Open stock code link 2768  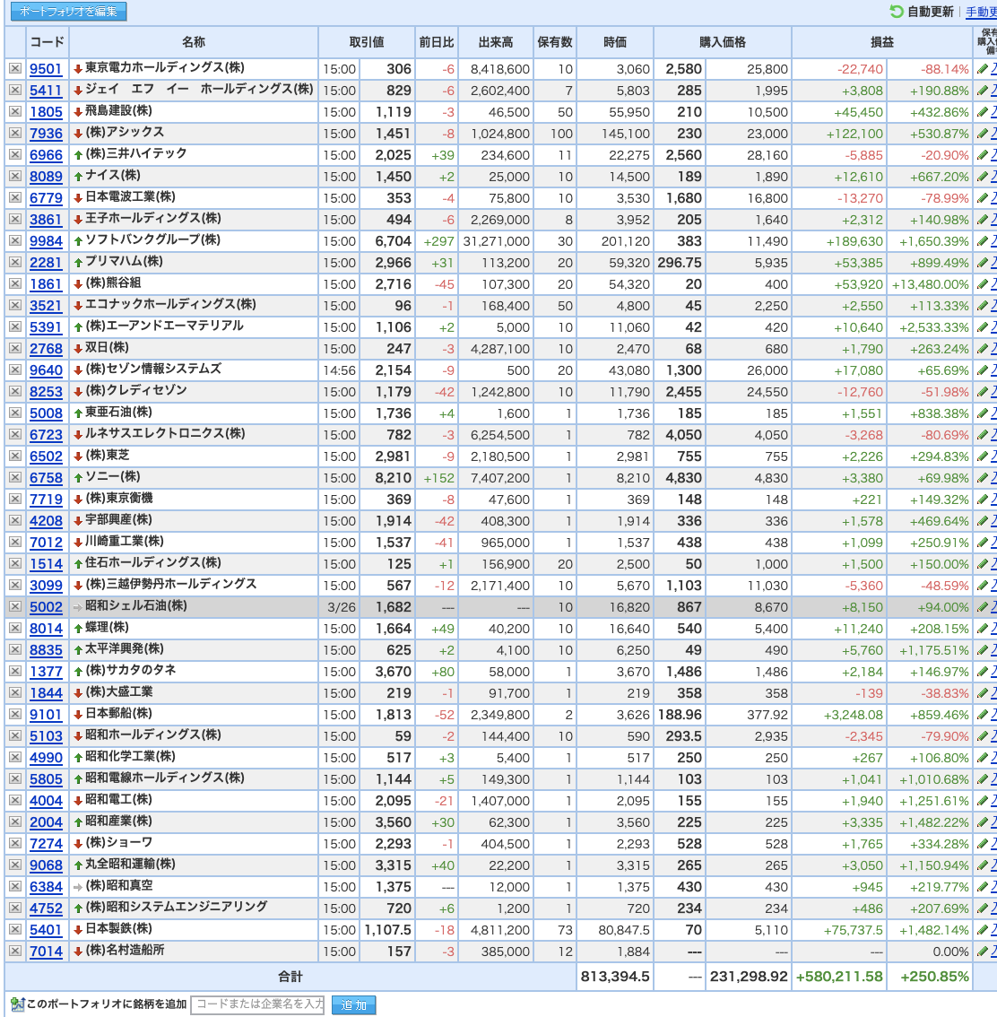[x=46, y=348]
